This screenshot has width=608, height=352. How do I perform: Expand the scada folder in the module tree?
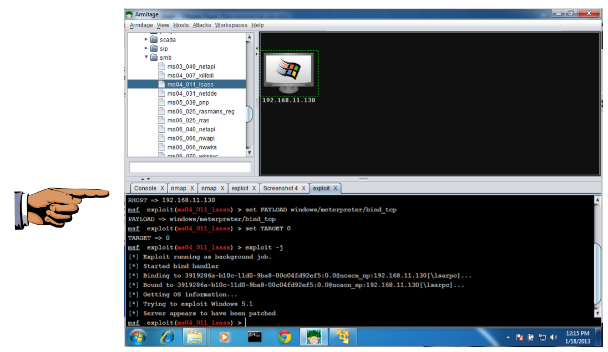click(x=146, y=39)
